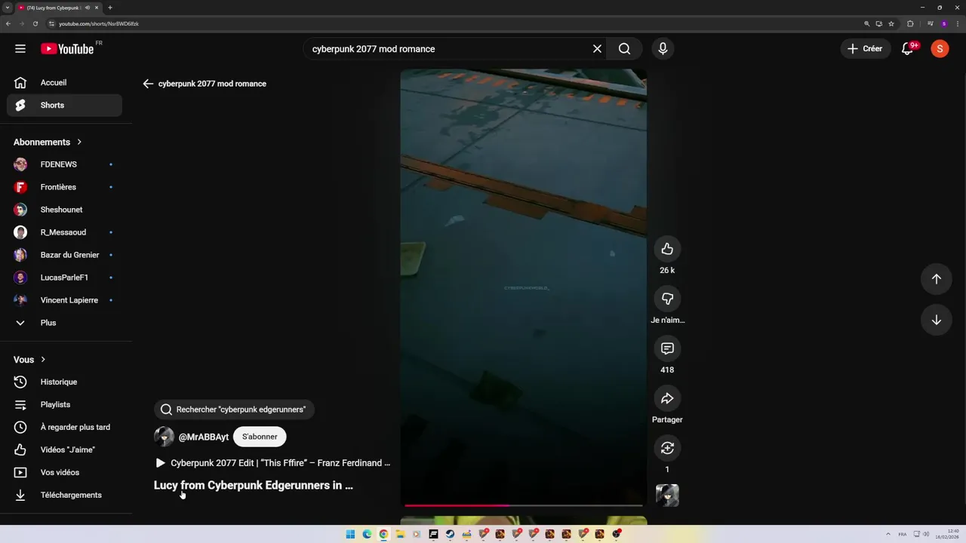Open the YouTube hamburger guide menu
Screen dimensions: 966x543
click(20, 49)
